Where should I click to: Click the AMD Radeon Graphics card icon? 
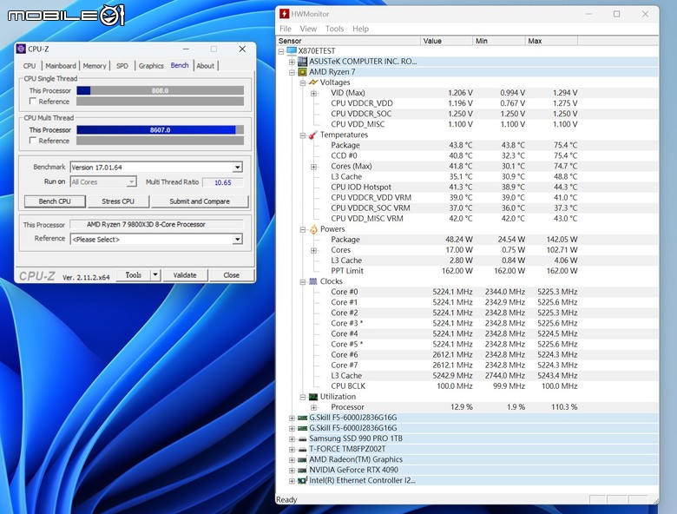point(302,459)
